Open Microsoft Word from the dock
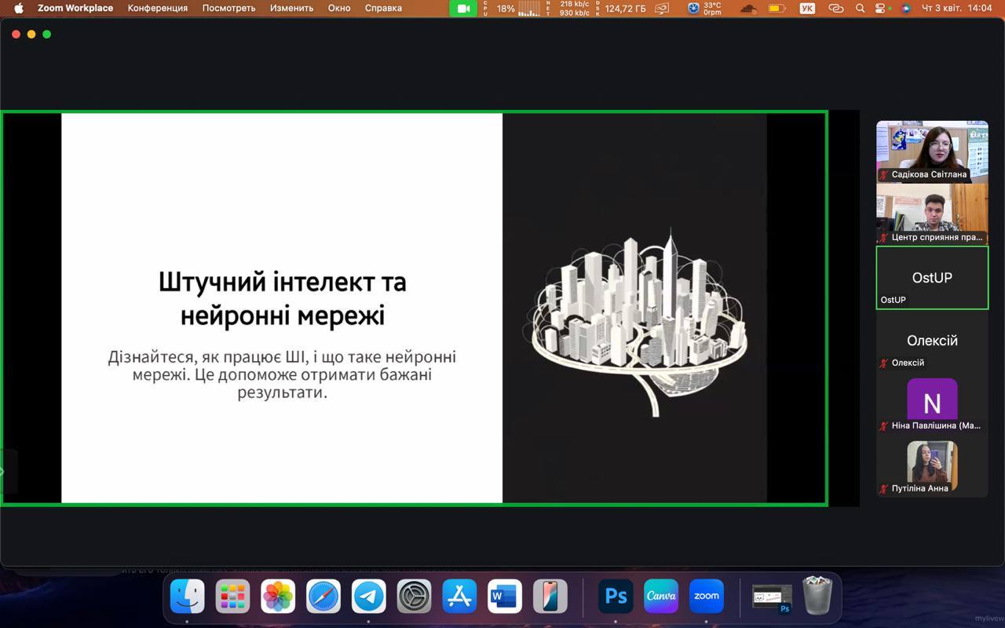This screenshot has height=628, width=1005. 504,597
